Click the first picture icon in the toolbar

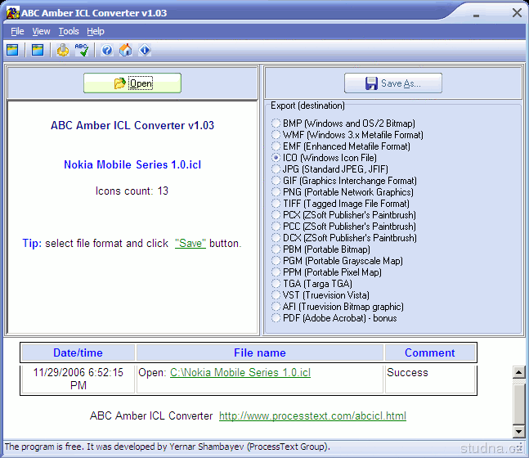point(12,51)
